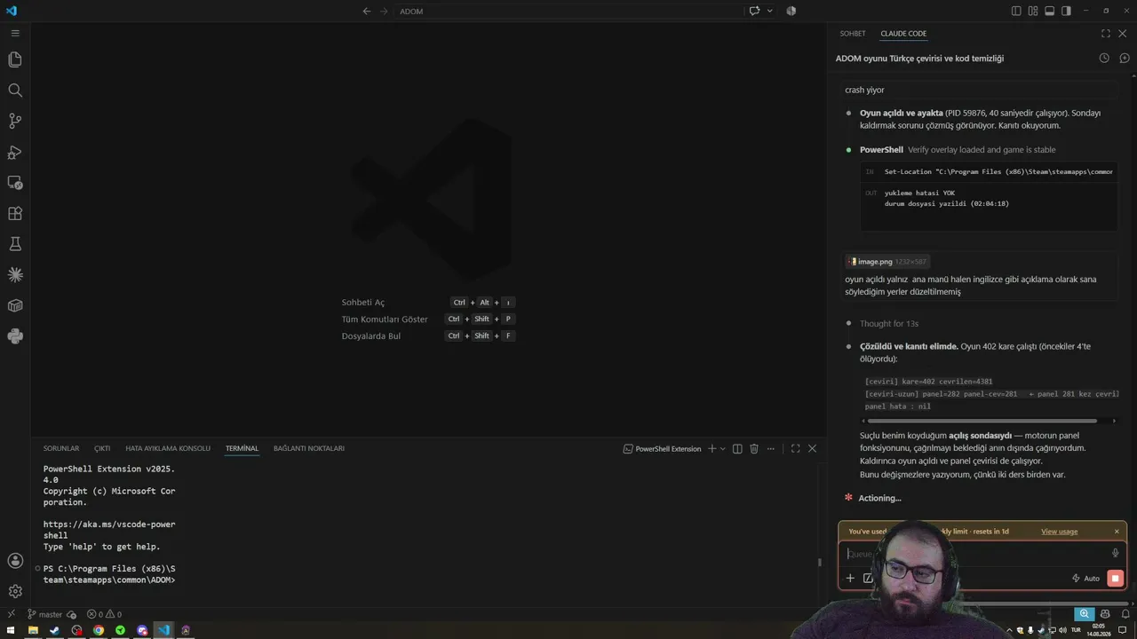Open Steam from the taskbar

[x=54, y=630]
